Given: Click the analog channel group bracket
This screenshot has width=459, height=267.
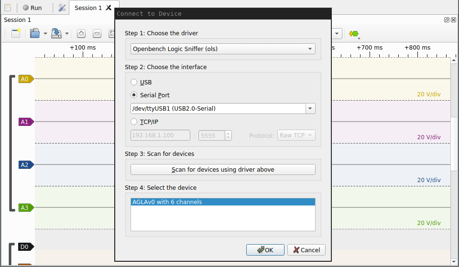Looking at the screenshot, I should tap(11, 143).
